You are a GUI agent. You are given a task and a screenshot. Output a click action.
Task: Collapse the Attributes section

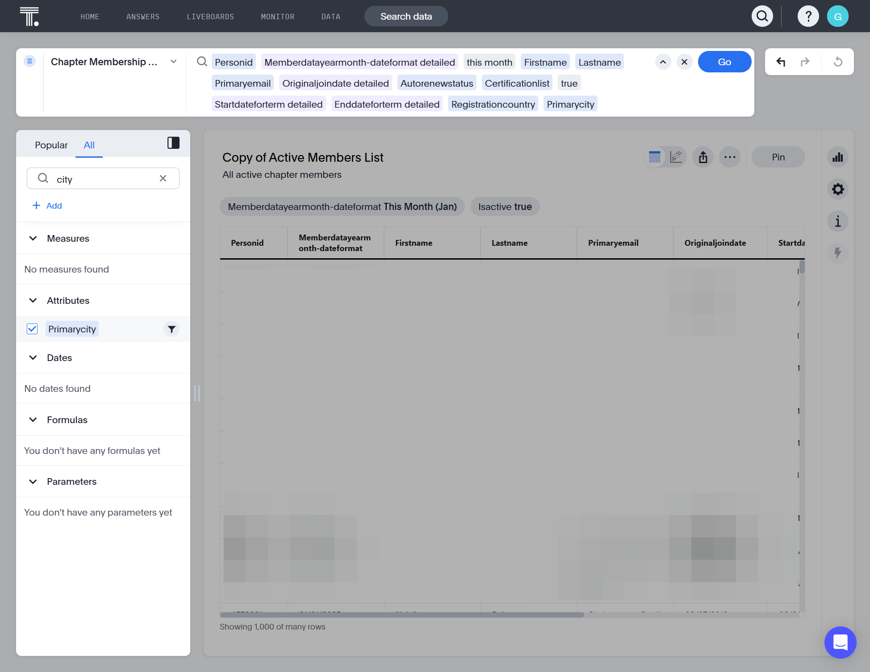(33, 301)
